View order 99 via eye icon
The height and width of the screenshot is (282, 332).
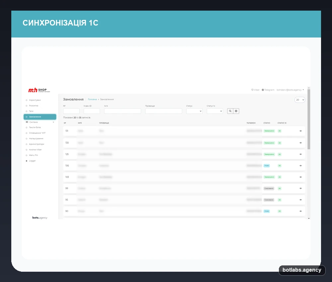pos(300,188)
